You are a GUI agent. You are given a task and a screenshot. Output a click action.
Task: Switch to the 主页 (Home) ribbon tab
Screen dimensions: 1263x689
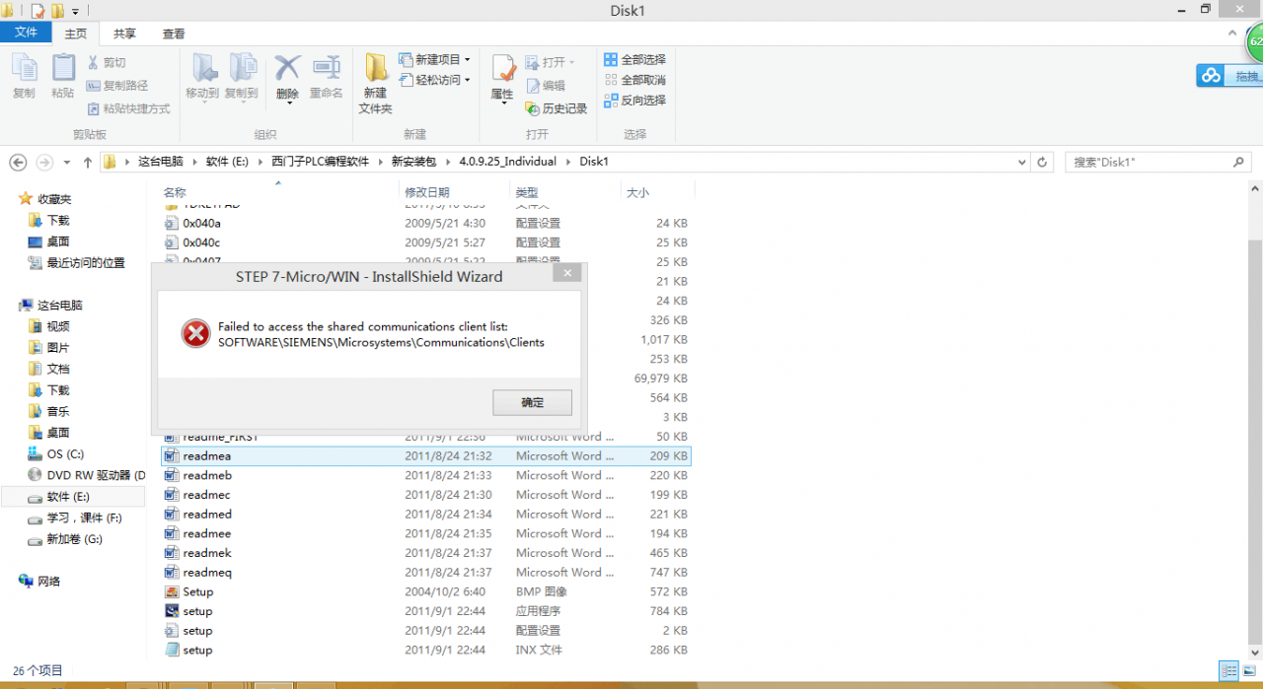click(75, 34)
